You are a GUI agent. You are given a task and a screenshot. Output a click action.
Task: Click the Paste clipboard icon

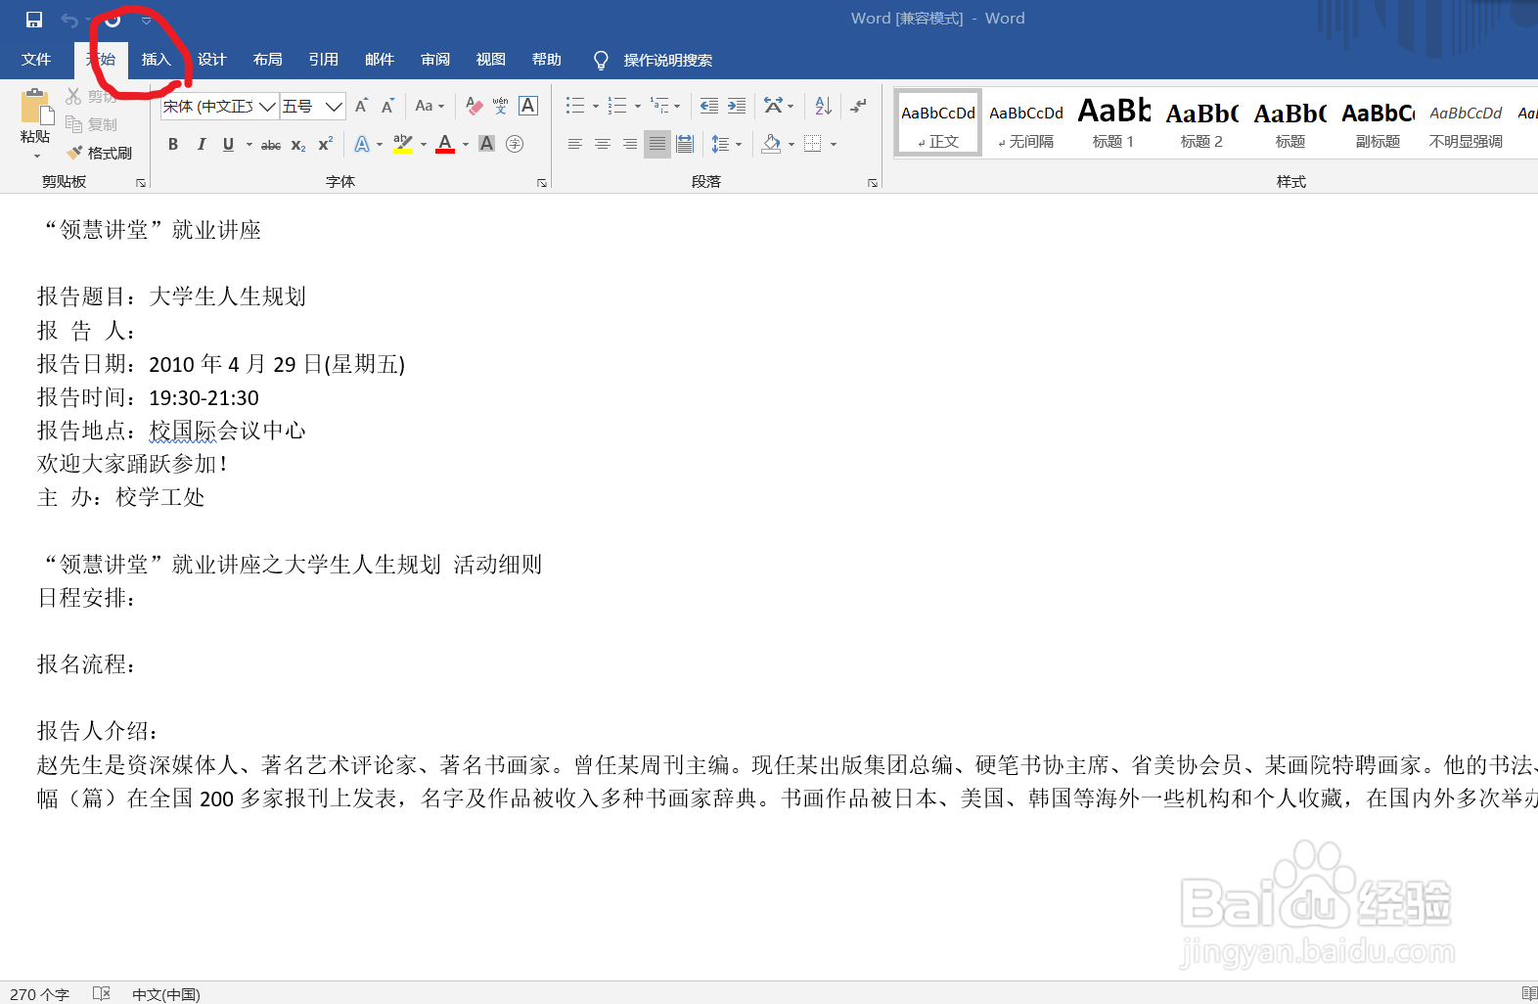pos(35,108)
